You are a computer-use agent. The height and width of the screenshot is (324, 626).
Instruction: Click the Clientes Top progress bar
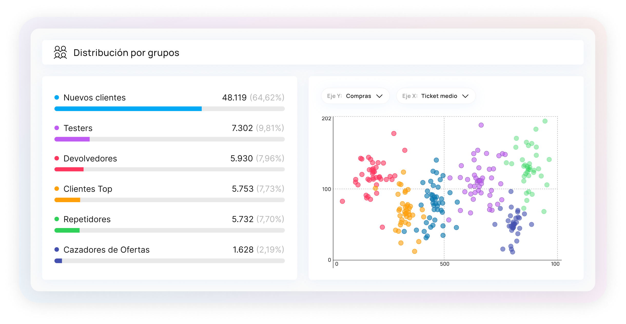67,200
